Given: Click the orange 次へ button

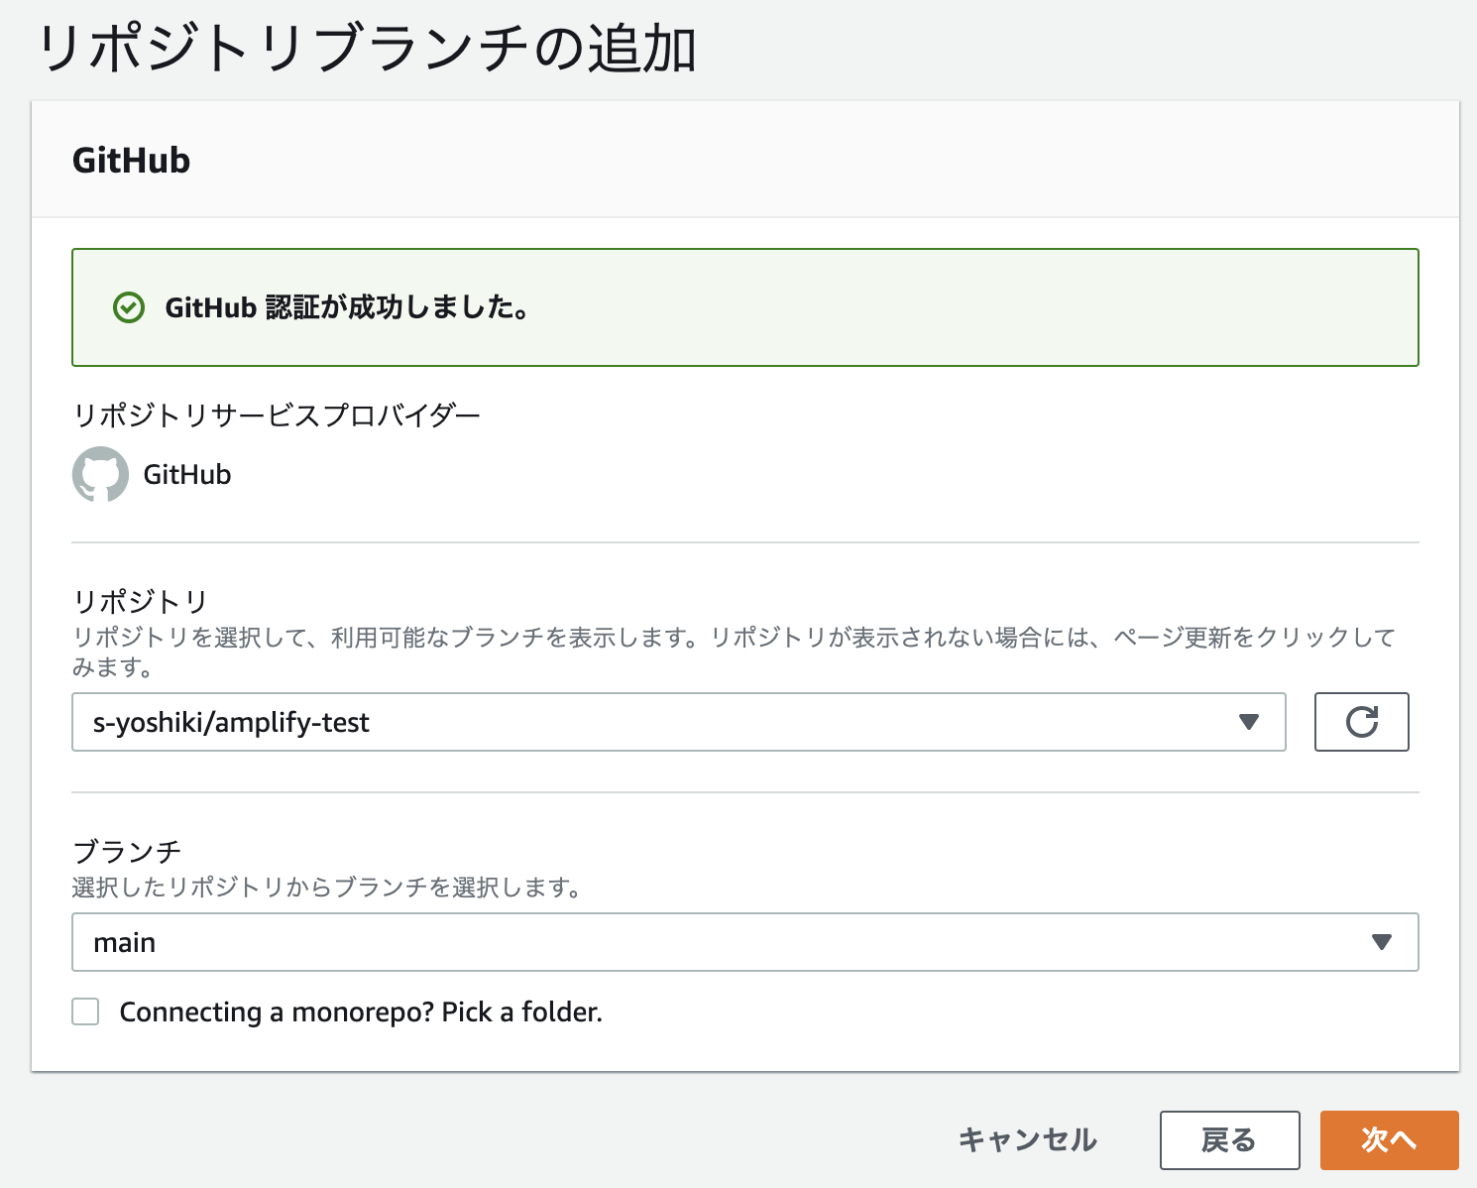Looking at the screenshot, I should click(1389, 1140).
